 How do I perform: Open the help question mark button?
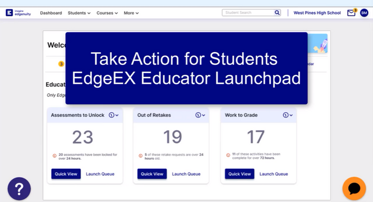[19, 189]
